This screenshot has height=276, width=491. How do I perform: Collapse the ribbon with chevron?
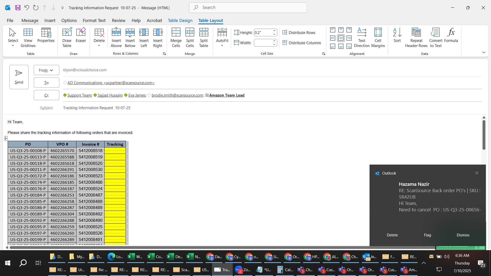pos(484,52)
